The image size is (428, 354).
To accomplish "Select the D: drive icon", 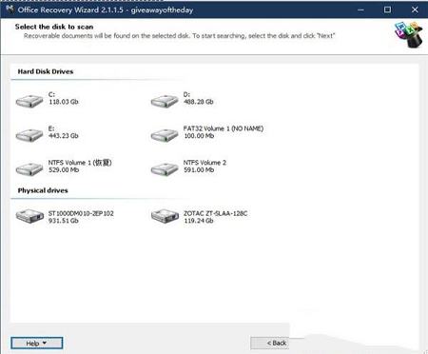I will (x=165, y=101).
